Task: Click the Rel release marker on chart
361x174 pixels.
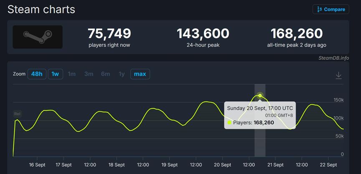Action: (17, 114)
